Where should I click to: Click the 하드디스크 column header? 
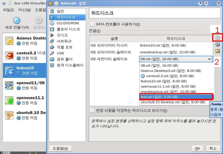(x=176, y=38)
